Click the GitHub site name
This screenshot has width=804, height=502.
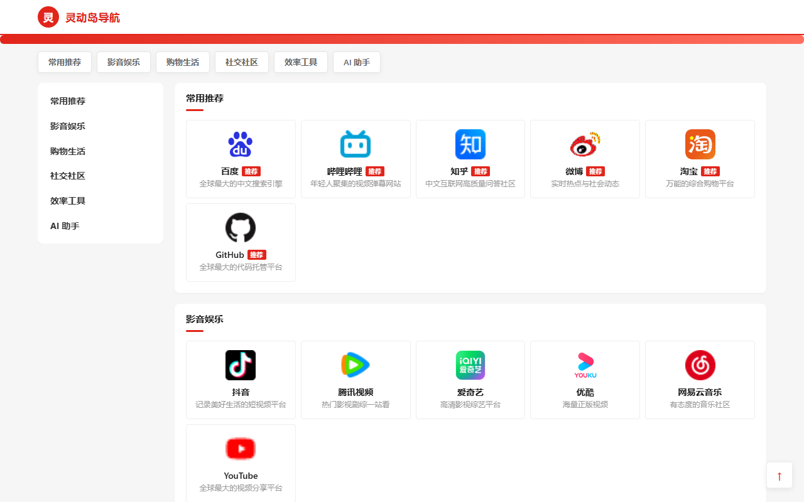(230, 255)
